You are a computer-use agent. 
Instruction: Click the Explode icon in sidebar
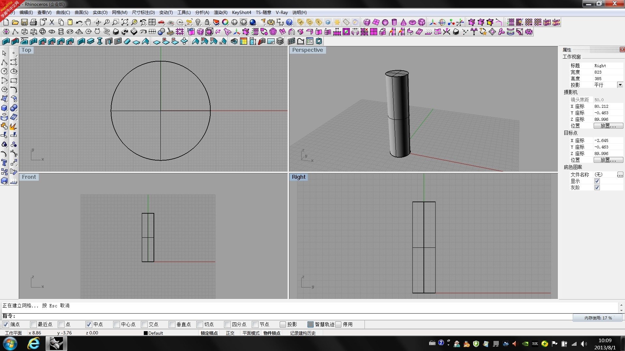pyautogui.click(x=13, y=126)
